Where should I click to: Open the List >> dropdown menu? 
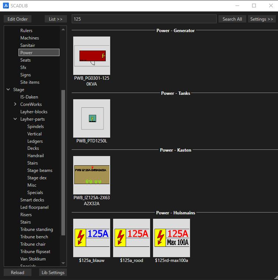coord(55,19)
